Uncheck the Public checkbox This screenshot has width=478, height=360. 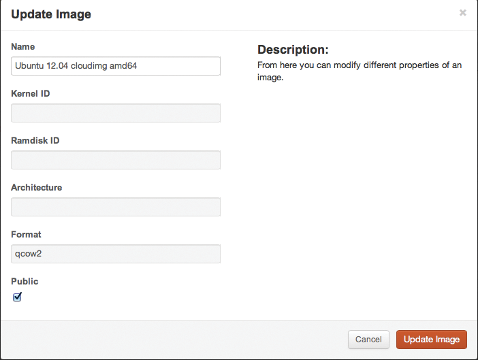18,297
